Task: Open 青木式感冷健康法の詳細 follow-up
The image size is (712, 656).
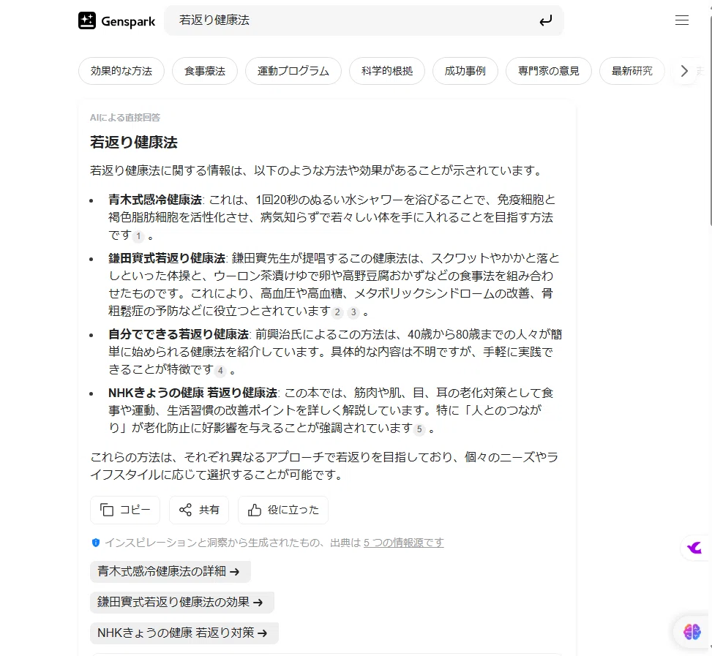Action: click(170, 572)
